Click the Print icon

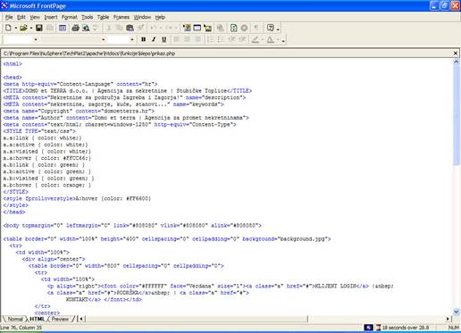(75, 28)
